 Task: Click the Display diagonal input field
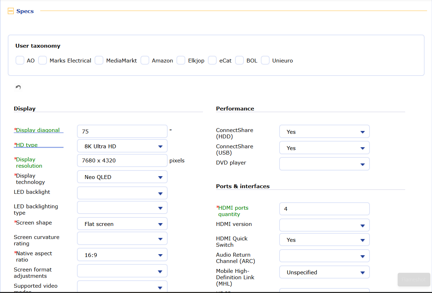[122, 131]
